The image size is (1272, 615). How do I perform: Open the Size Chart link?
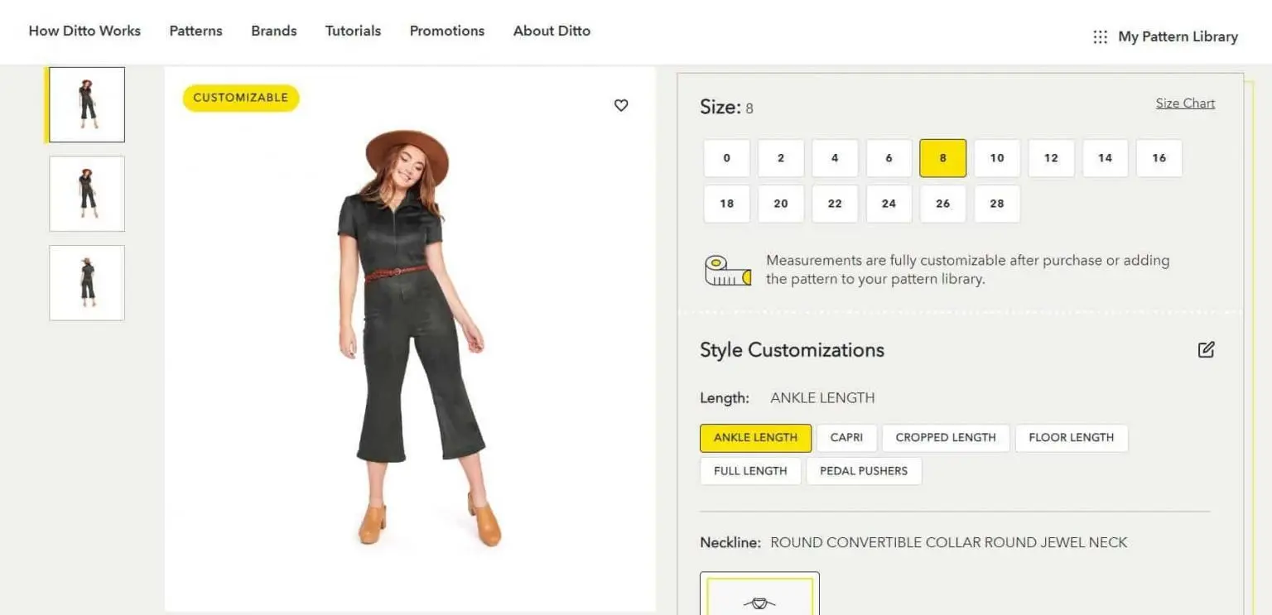1185,103
